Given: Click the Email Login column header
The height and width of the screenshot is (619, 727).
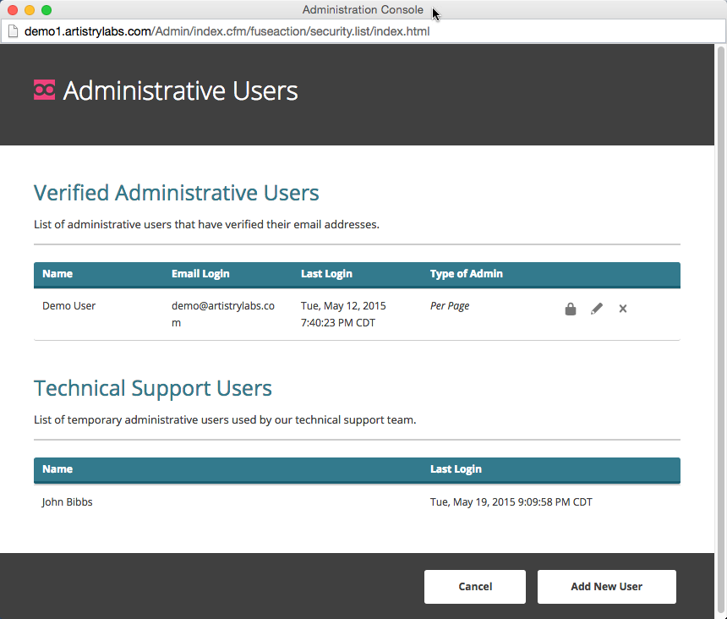Looking at the screenshot, I should click(x=200, y=274).
